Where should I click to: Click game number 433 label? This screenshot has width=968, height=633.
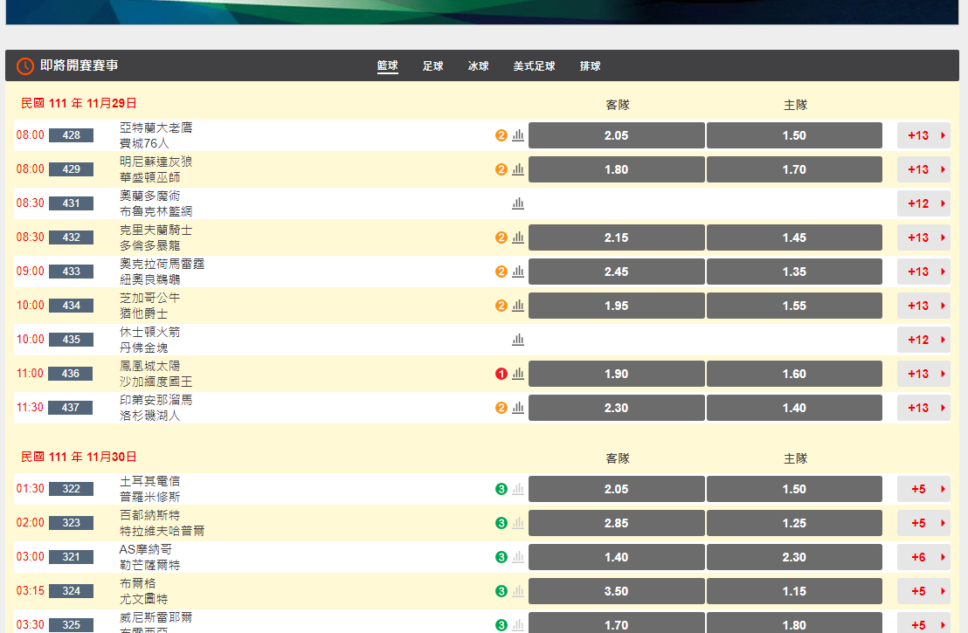(71, 272)
